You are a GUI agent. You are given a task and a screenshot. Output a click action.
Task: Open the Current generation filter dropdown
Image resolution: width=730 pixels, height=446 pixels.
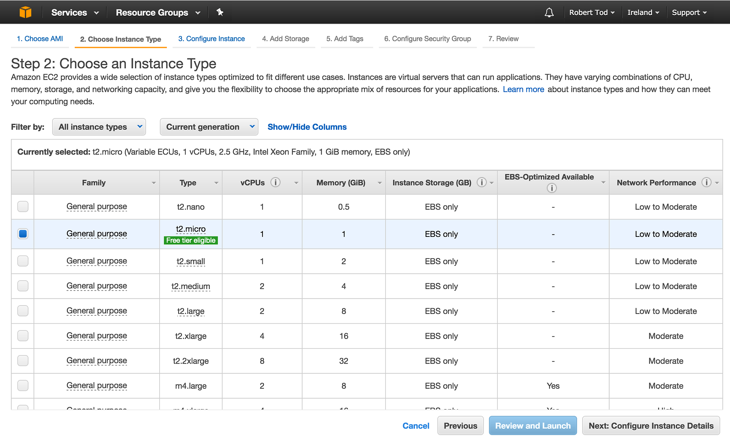click(209, 127)
